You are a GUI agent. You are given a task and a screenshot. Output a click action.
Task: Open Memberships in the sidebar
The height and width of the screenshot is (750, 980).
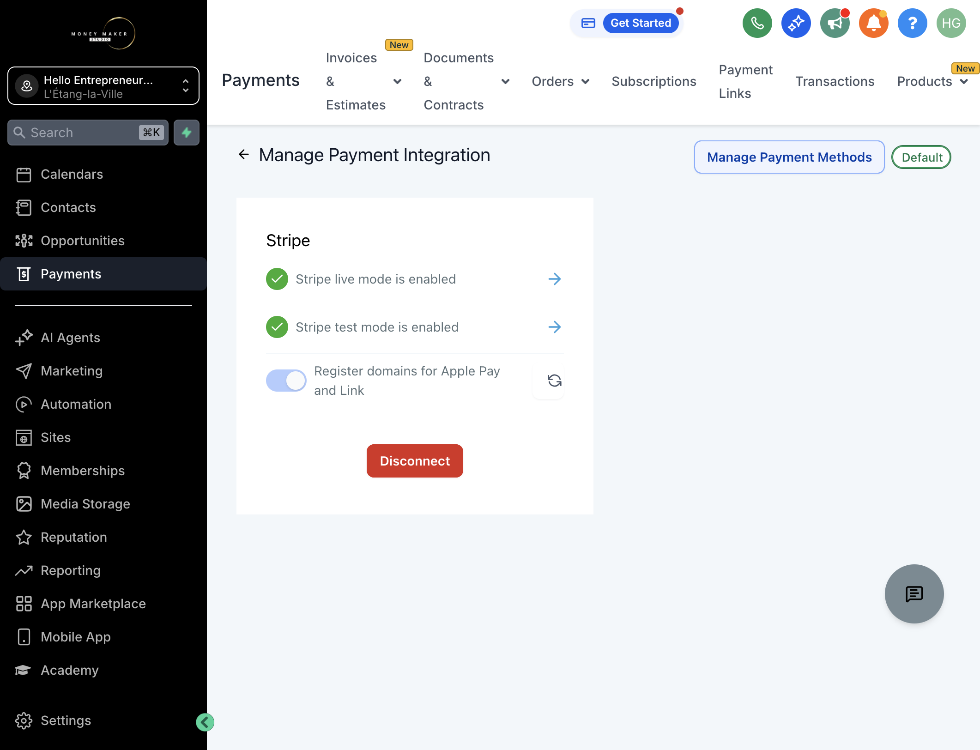click(103, 471)
